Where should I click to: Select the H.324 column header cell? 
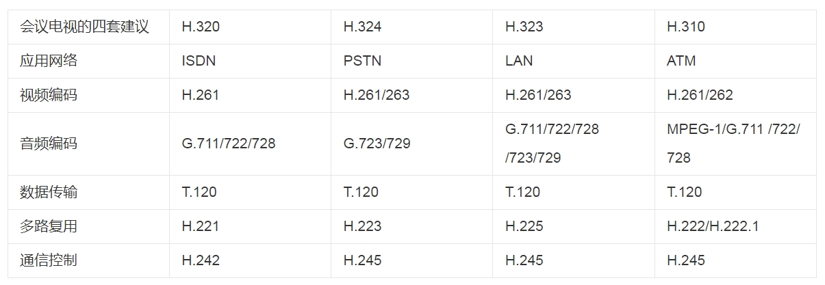[362, 27]
